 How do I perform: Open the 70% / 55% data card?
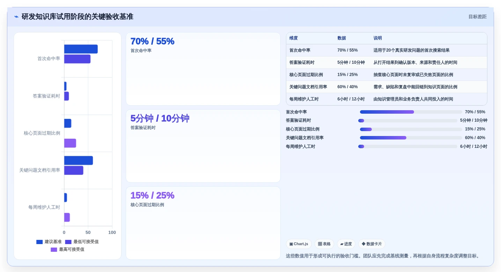point(203,69)
